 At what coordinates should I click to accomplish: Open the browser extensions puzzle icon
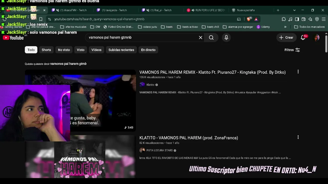pyautogui.click(x=284, y=19)
